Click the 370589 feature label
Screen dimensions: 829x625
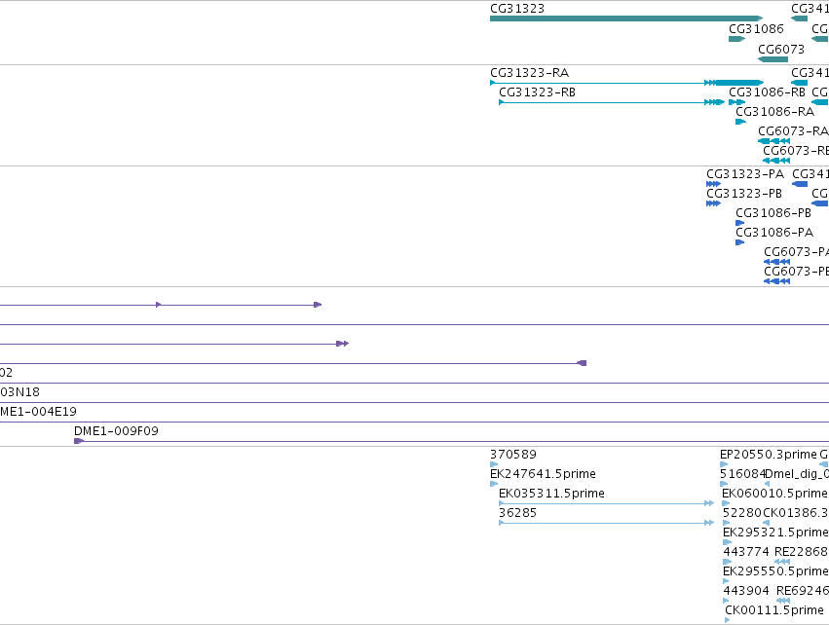[x=512, y=454]
